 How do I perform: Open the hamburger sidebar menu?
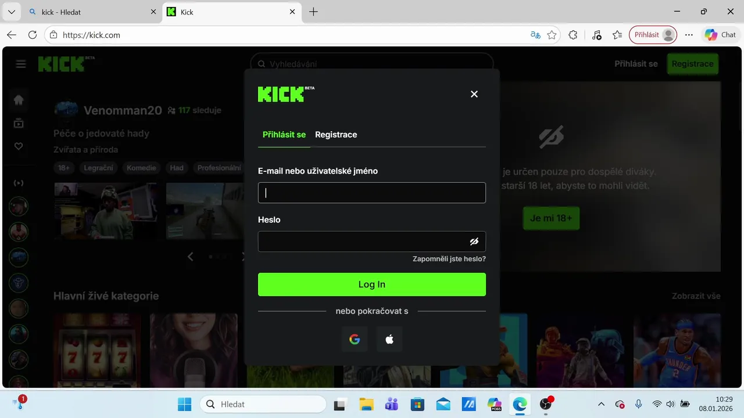pos(21,64)
